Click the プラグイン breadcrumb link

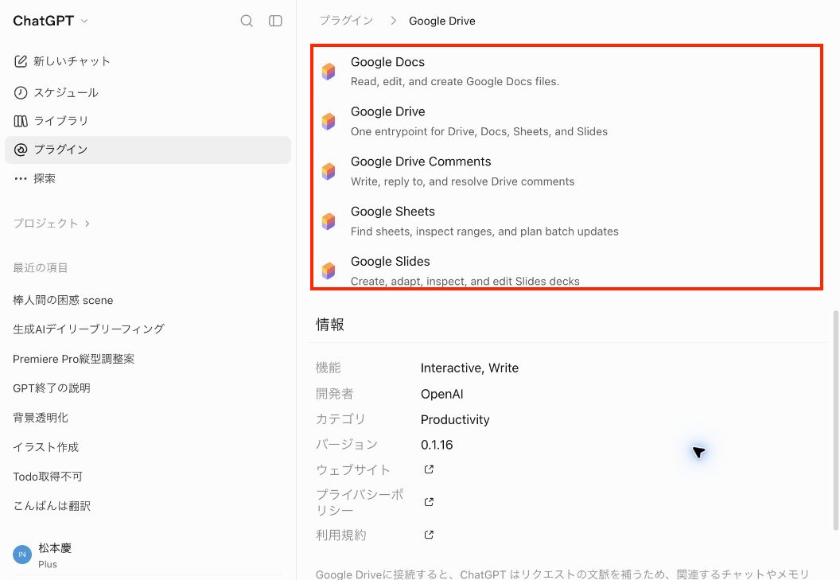point(346,21)
